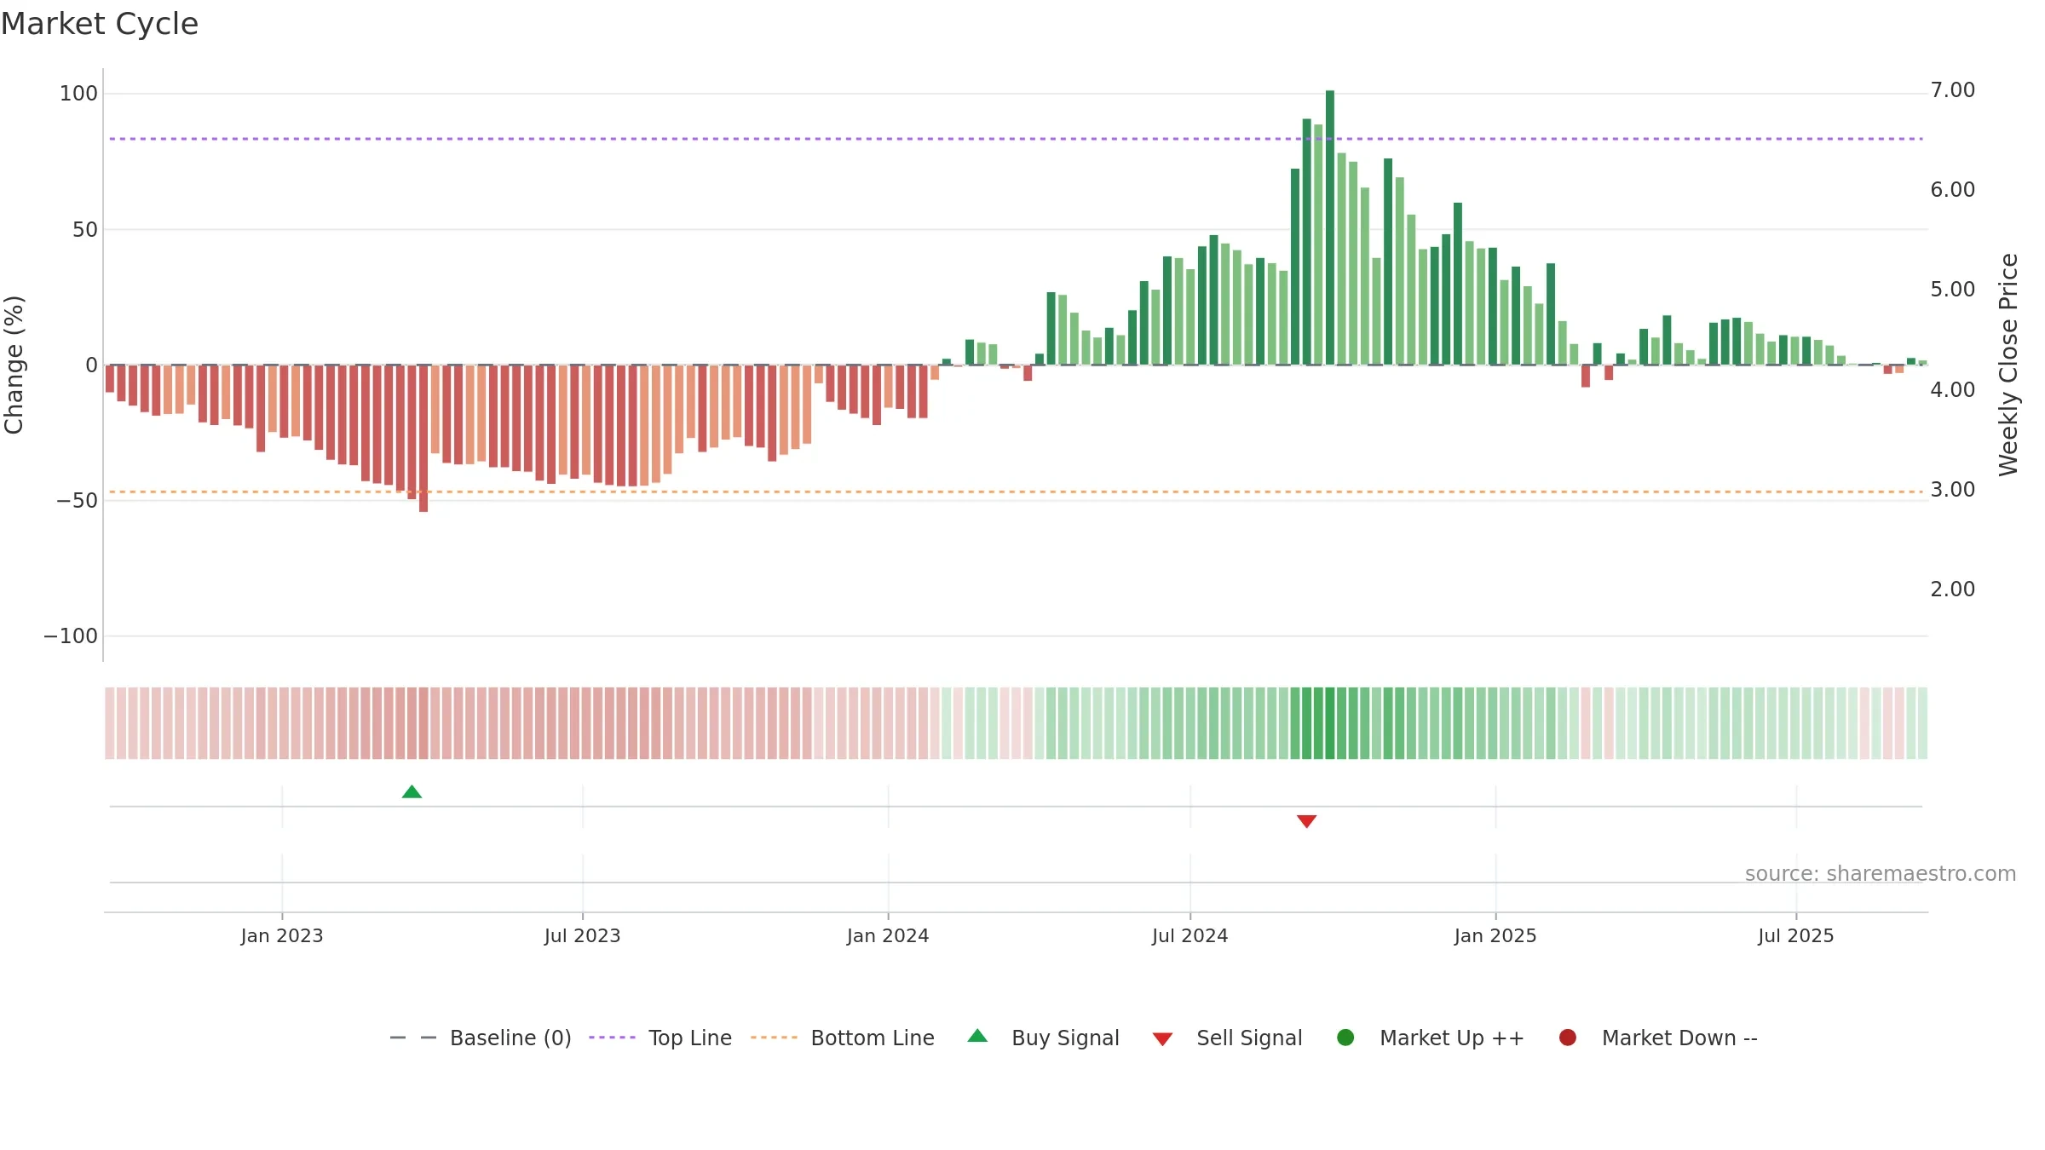Click the lowest red bar below -50 percent
The image size is (2045, 1150).
423,438
